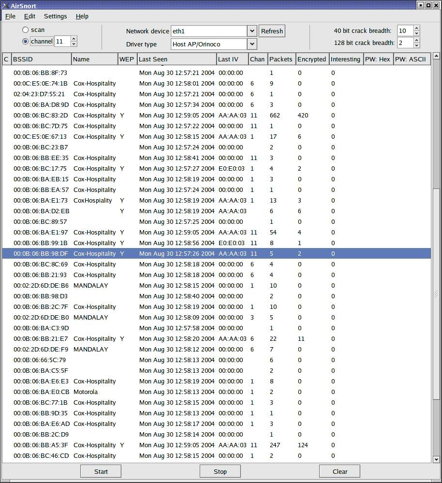Open the Settings menu
The width and height of the screenshot is (442, 483).
(55, 16)
